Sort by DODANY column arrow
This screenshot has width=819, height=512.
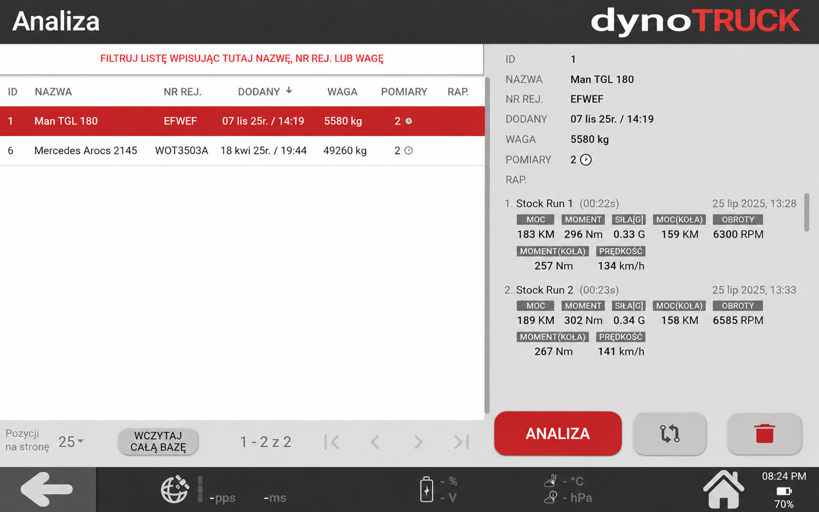[289, 90]
